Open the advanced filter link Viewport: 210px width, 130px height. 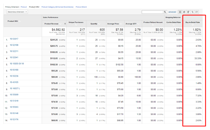click(x=172, y=12)
